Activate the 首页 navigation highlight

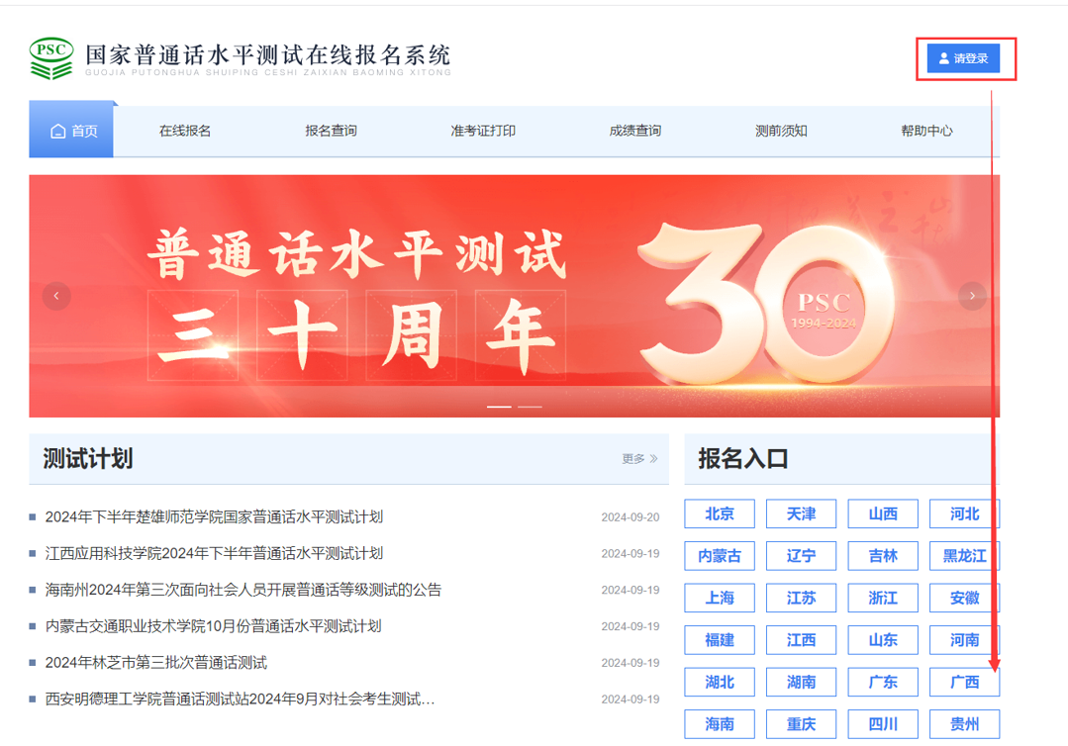point(71,129)
